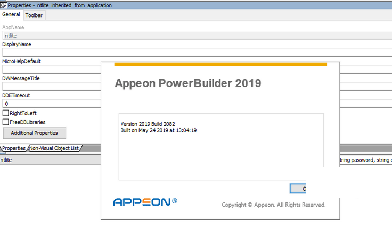This screenshot has width=392, height=238.
Task: Click the ntlite entry below Properties tab
Action: click(x=6, y=160)
